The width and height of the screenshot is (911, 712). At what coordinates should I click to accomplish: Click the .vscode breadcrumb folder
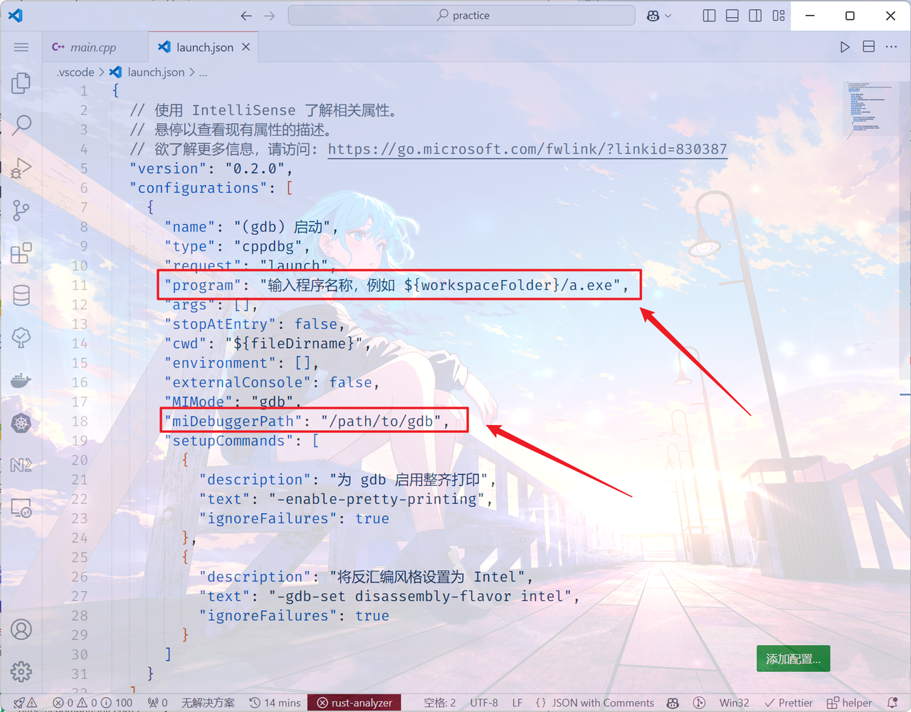(75, 72)
